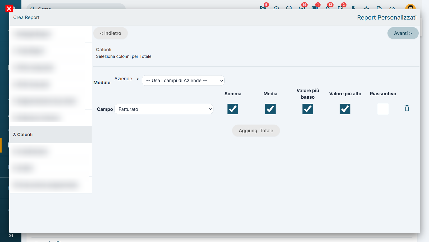
Task: Uncheck the Media checkbox for Fatturato
Action: [270, 109]
